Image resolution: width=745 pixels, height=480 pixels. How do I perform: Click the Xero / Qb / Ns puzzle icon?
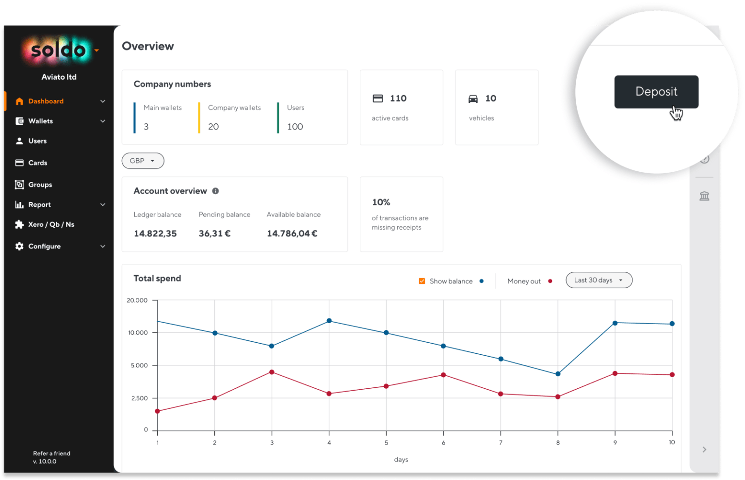click(19, 224)
